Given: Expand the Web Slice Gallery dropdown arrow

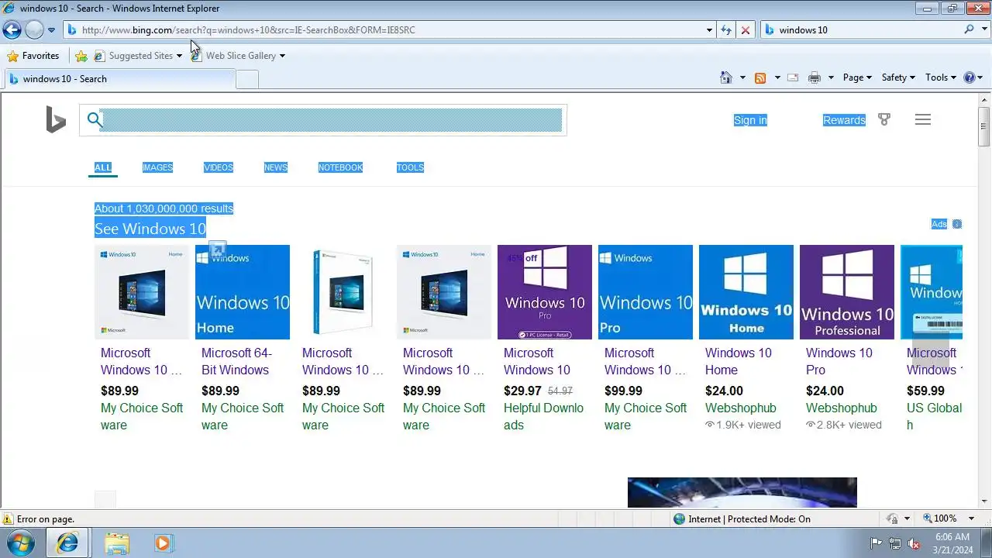Looking at the screenshot, I should tap(282, 56).
